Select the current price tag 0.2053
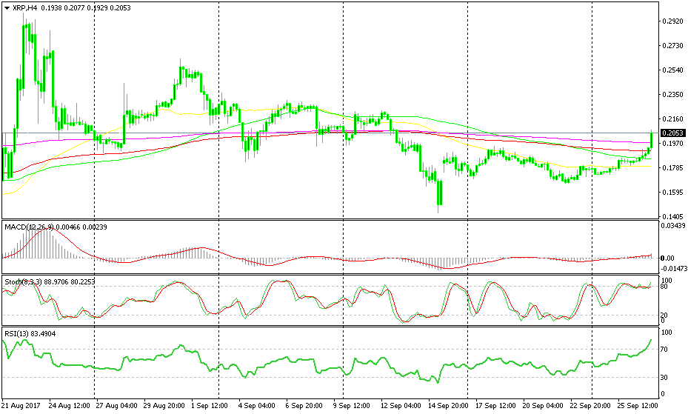The image size is (688, 414). 672,133
